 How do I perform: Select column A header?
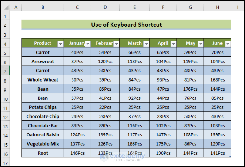(x=16, y=7)
